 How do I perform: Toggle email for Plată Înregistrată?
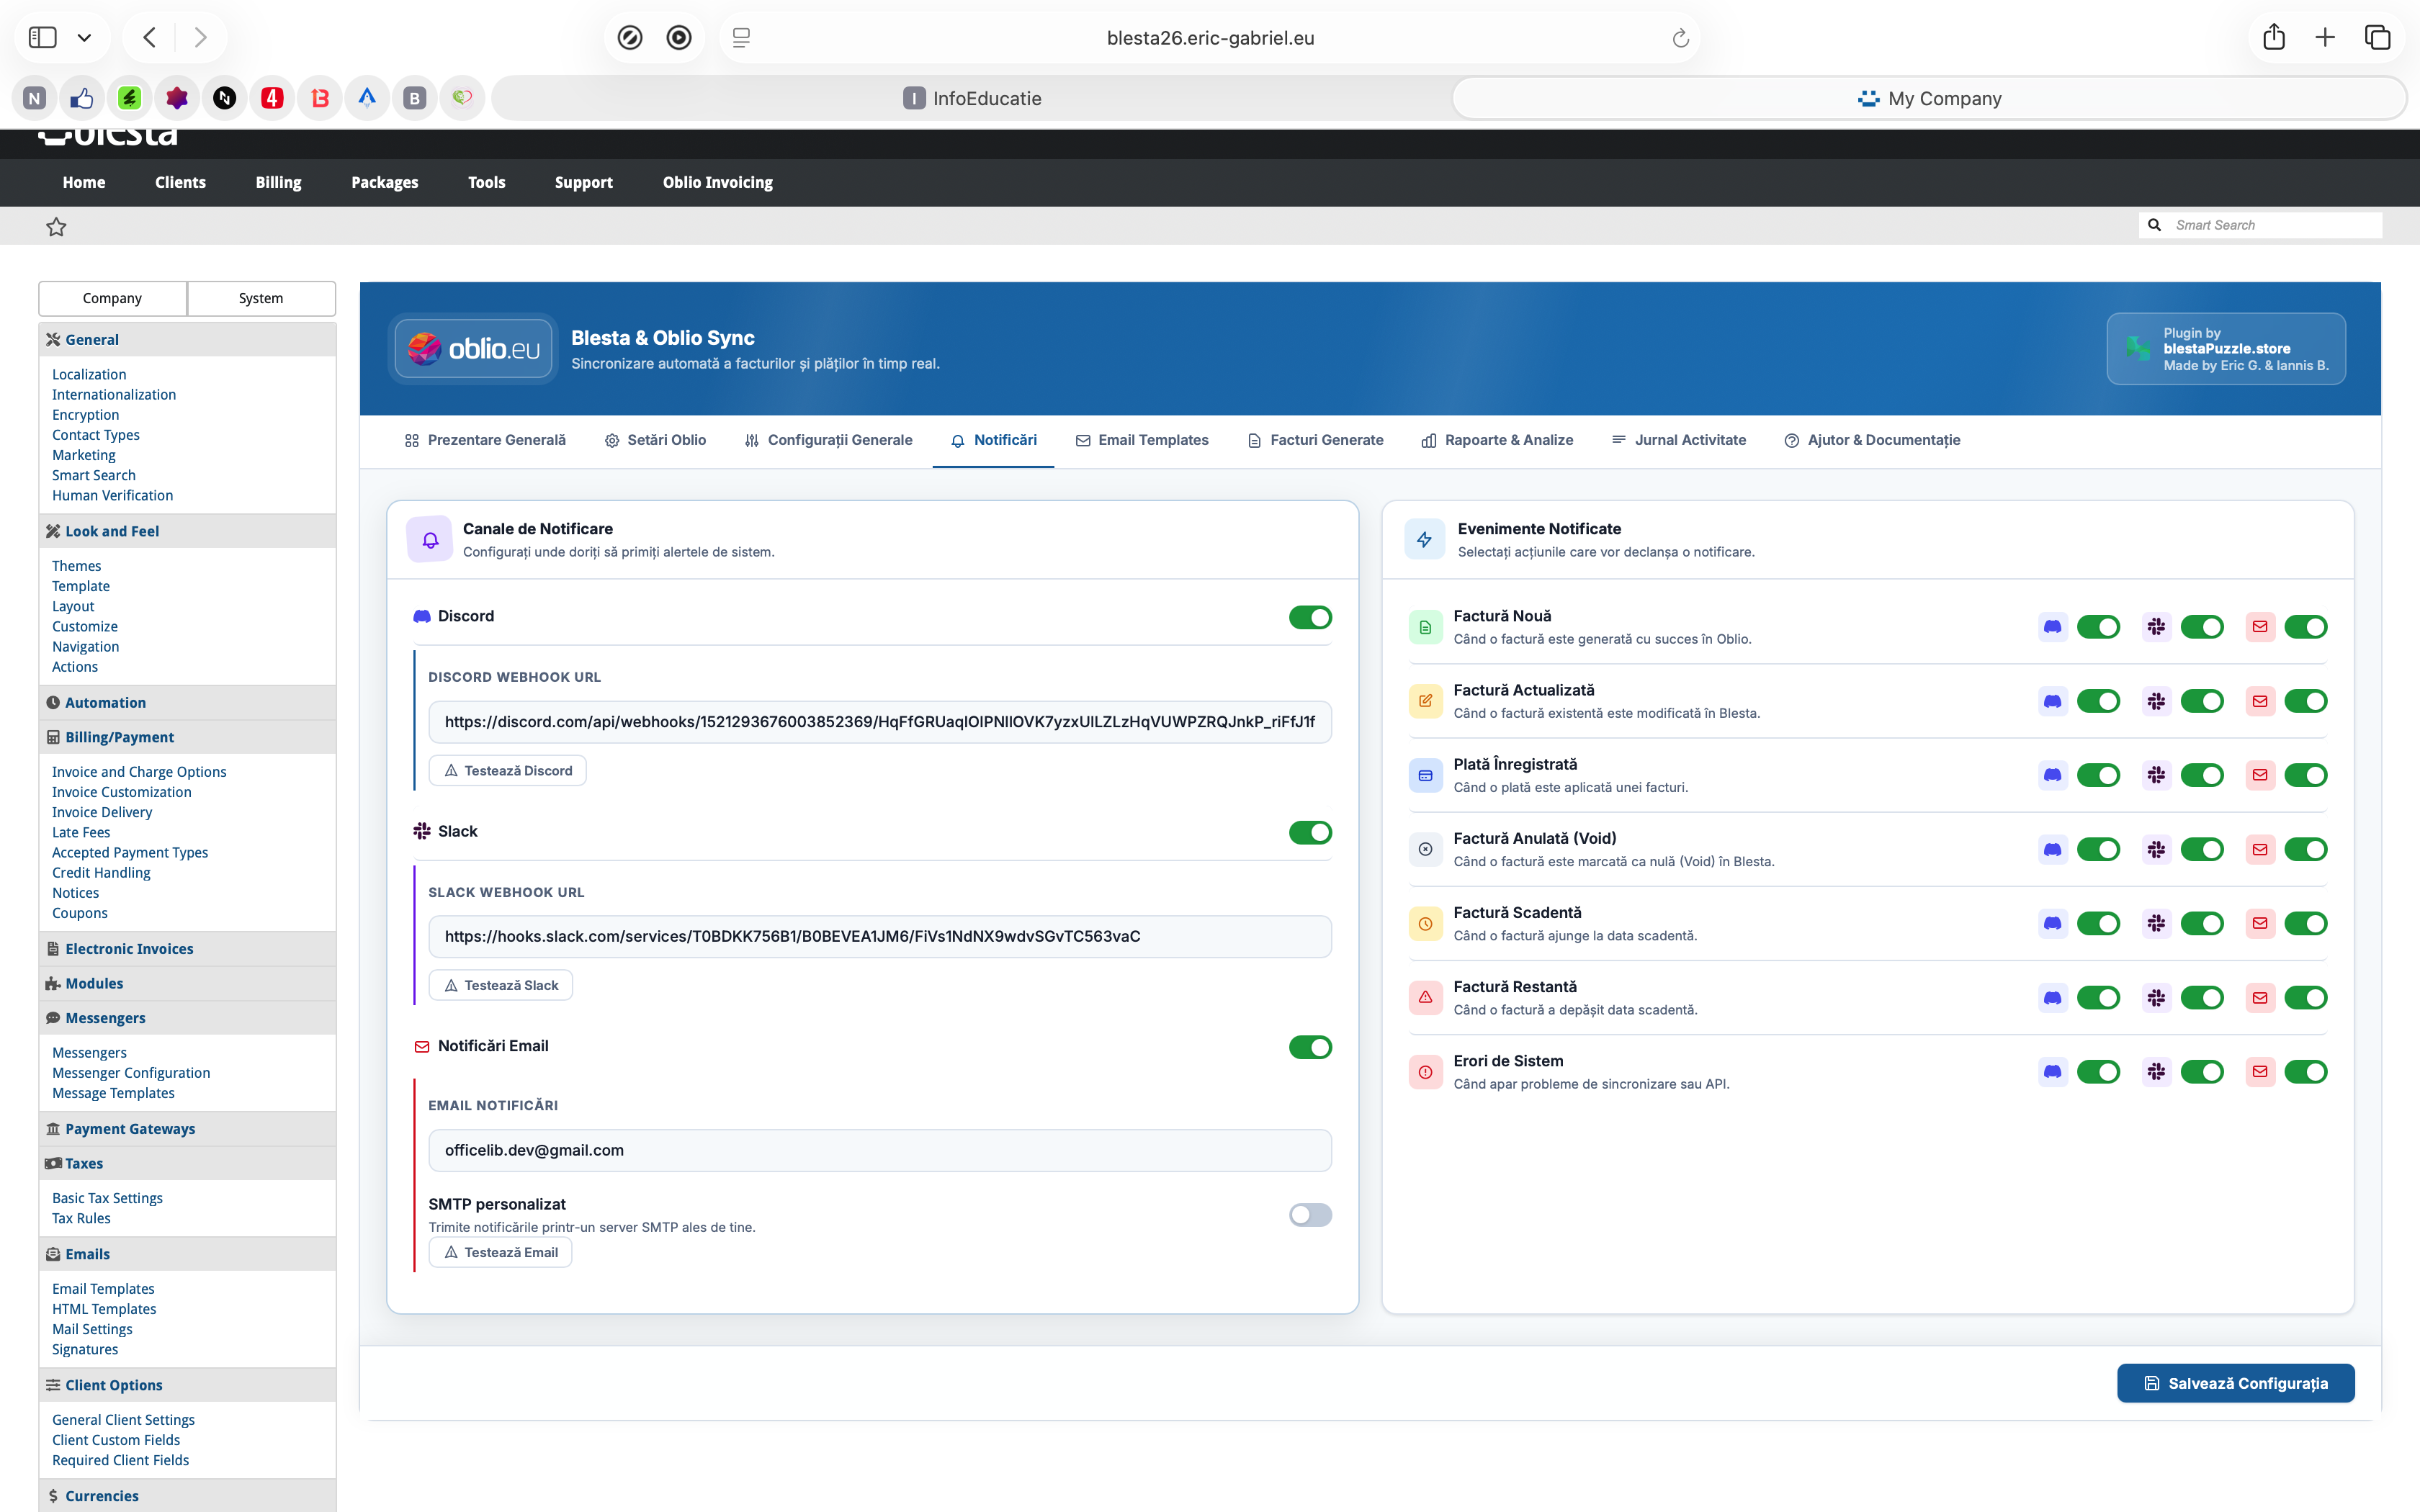[x=2306, y=775]
